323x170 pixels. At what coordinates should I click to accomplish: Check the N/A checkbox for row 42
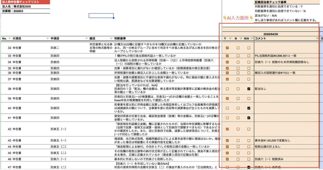[249, 129]
